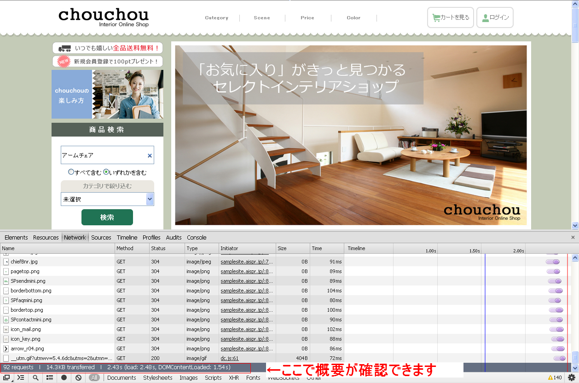Toggle small resource rows list icon
579x383 pixels.
50,377
